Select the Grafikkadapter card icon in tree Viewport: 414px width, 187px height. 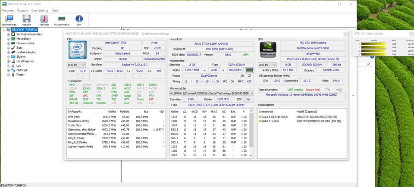[x=13, y=52]
